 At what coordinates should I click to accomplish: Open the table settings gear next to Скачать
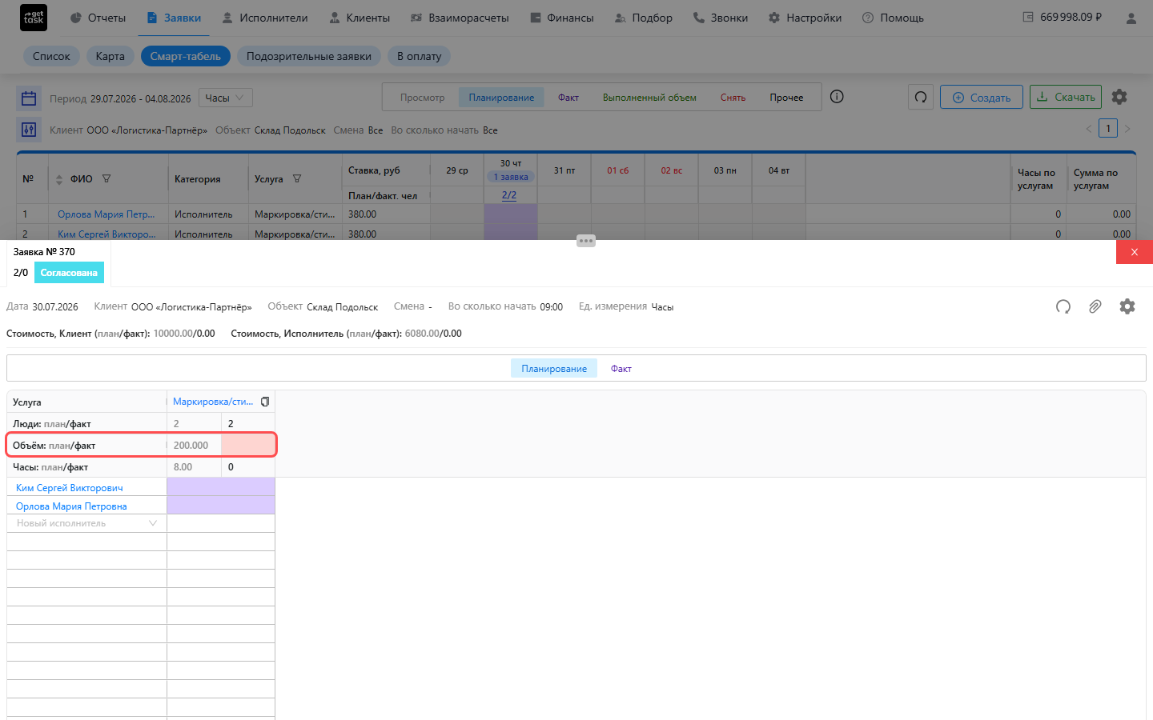(x=1119, y=97)
